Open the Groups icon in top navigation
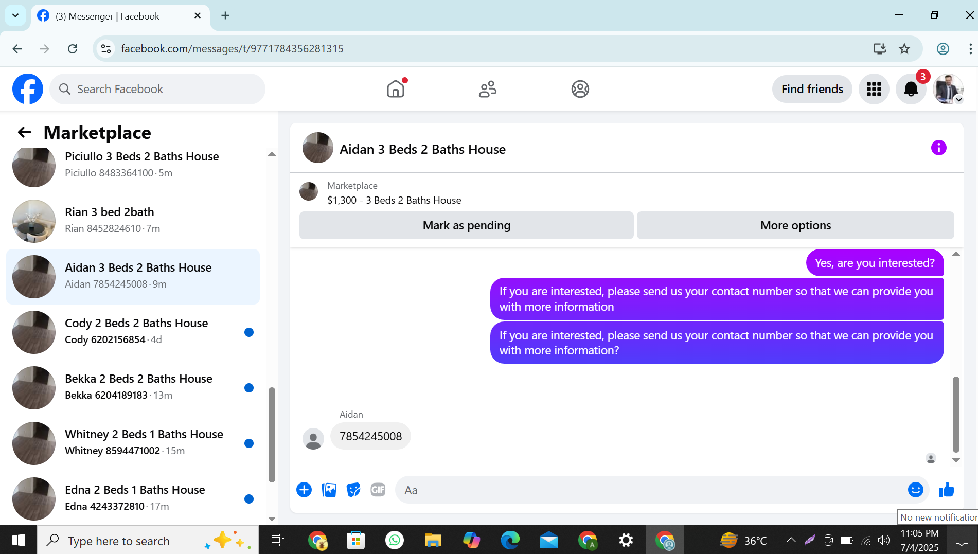The image size is (978, 554). click(x=580, y=89)
